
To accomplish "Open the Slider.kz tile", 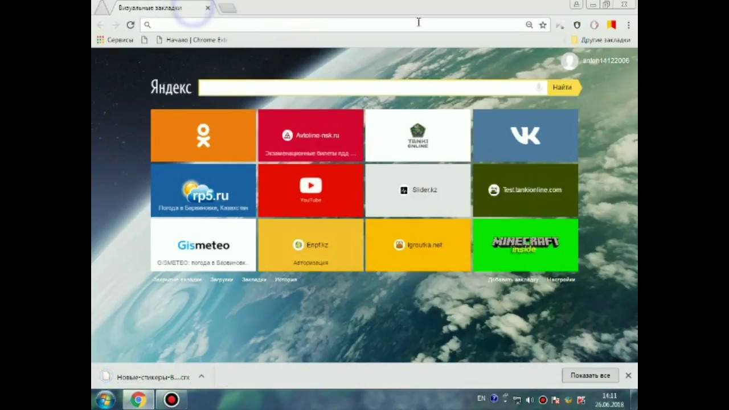I will (x=418, y=190).
